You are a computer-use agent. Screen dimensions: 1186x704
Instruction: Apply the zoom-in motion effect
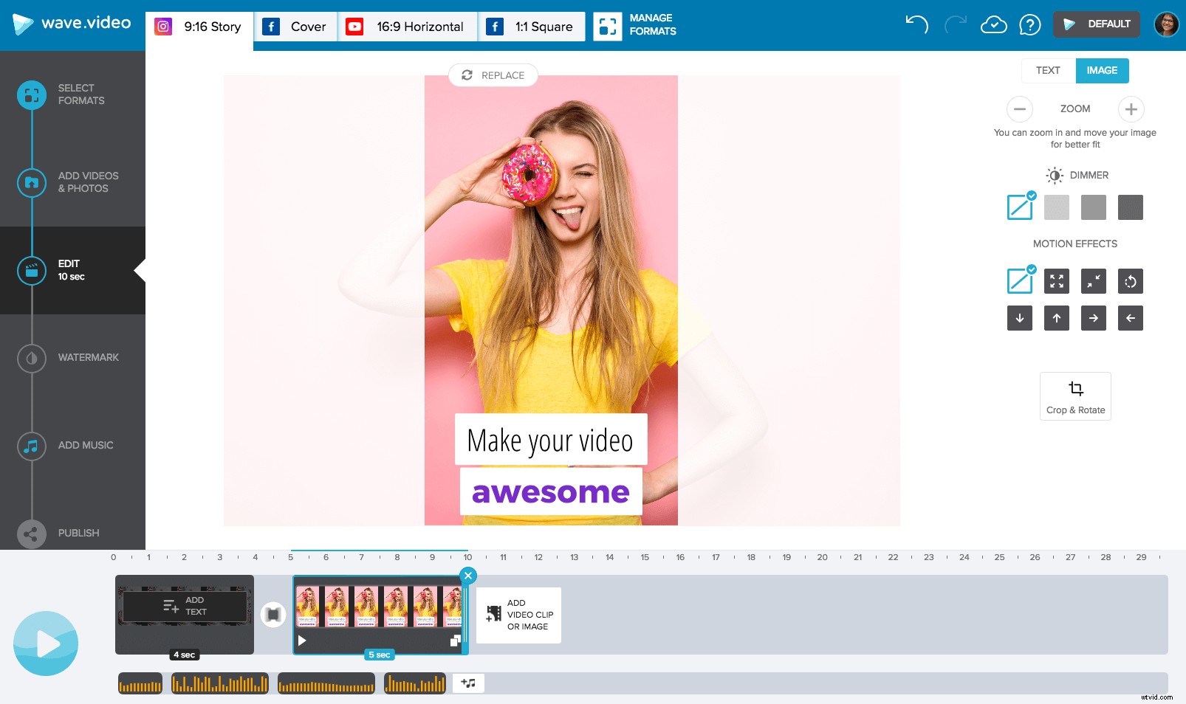click(x=1057, y=280)
